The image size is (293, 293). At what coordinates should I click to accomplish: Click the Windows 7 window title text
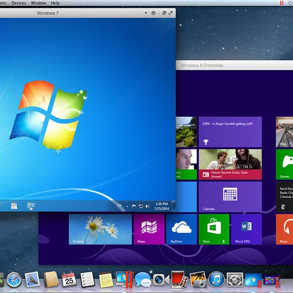point(48,13)
